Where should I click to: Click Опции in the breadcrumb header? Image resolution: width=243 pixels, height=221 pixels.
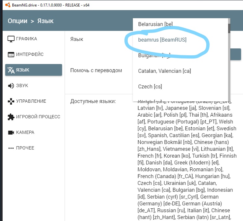click(18, 21)
